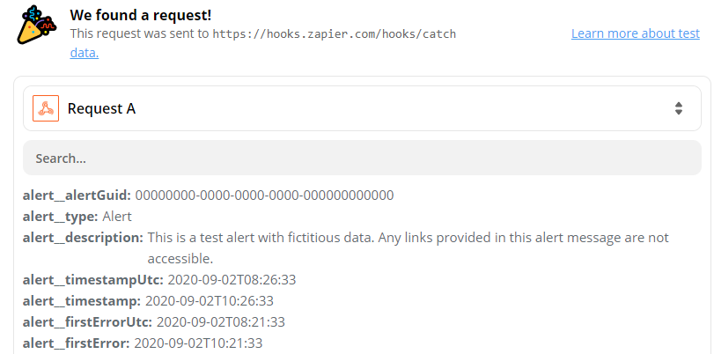Select the alert__firstErrorUtc field name
The image size is (714, 354).
pyautogui.click(x=87, y=322)
